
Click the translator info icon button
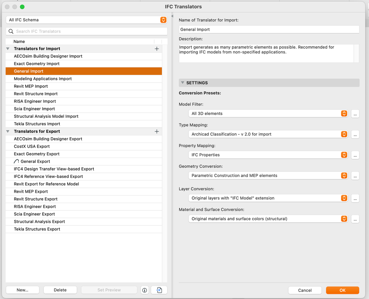[145, 290]
